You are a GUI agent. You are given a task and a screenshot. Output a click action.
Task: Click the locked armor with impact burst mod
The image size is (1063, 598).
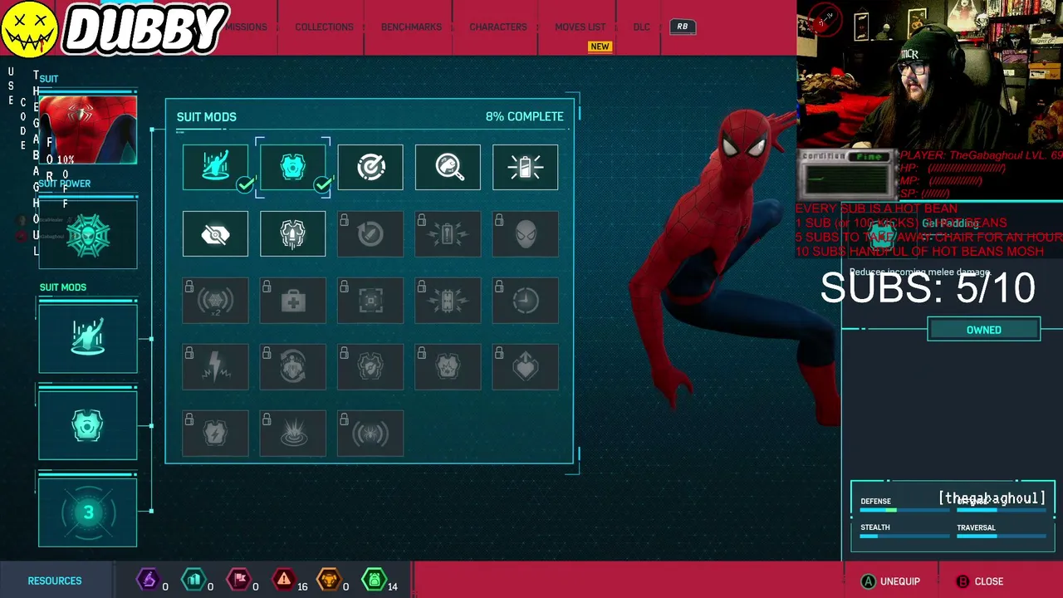(x=448, y=366)
